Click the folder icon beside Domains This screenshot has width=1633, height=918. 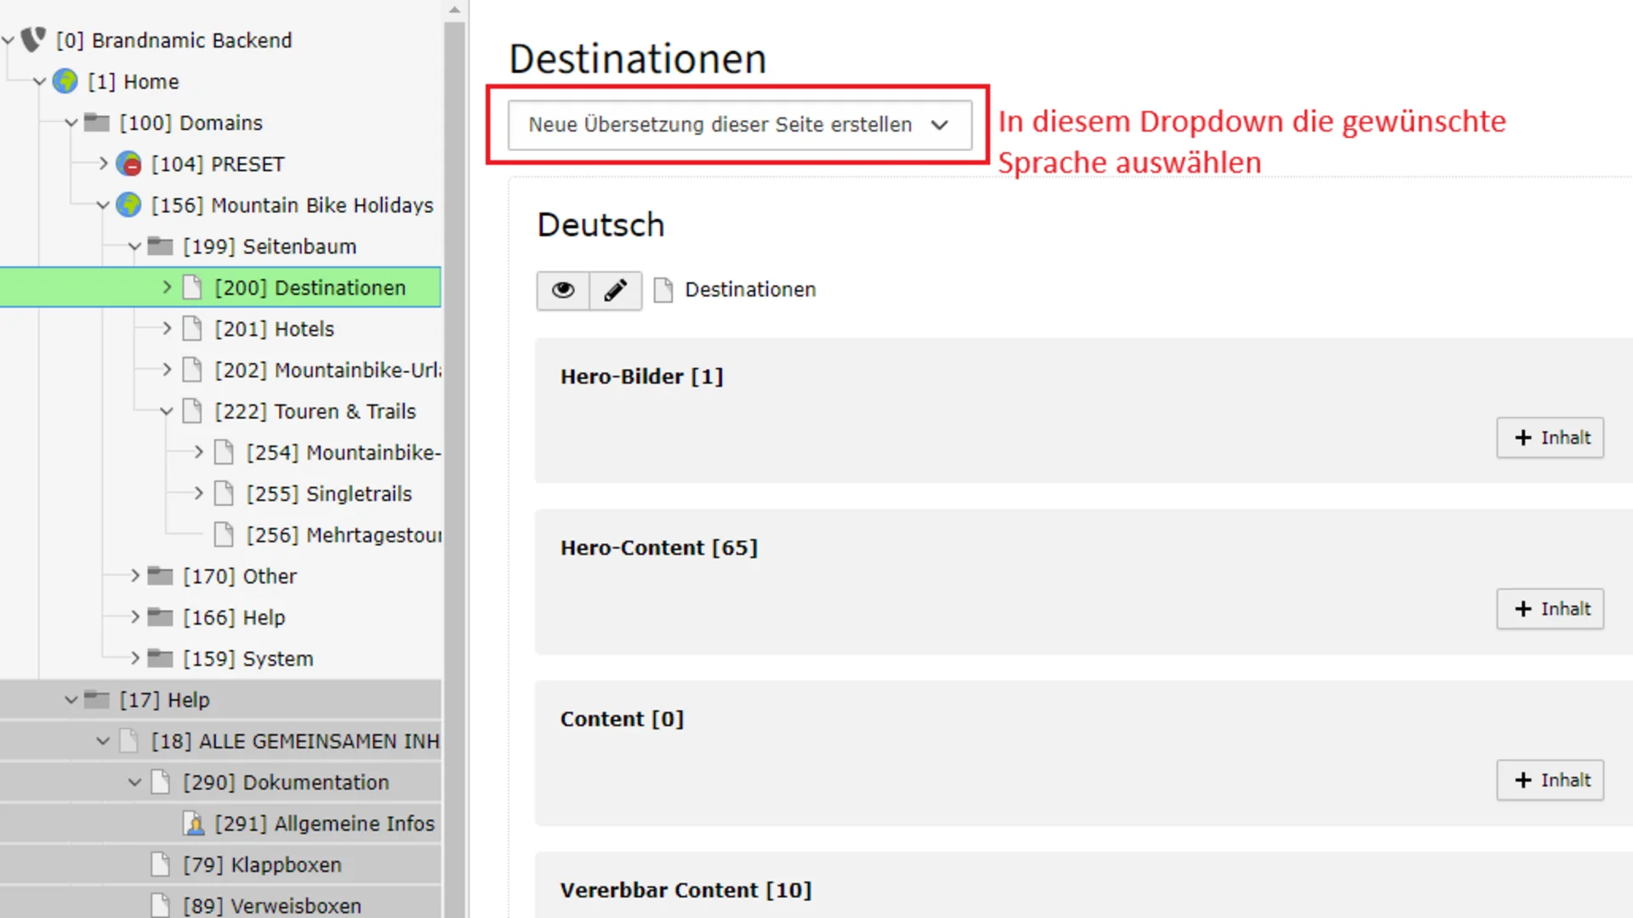(97, 122)
